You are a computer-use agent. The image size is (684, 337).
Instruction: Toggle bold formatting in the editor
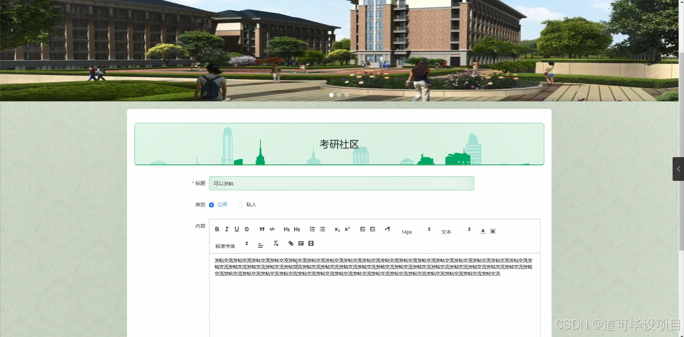pyautogui.click(x=217, y=229)
